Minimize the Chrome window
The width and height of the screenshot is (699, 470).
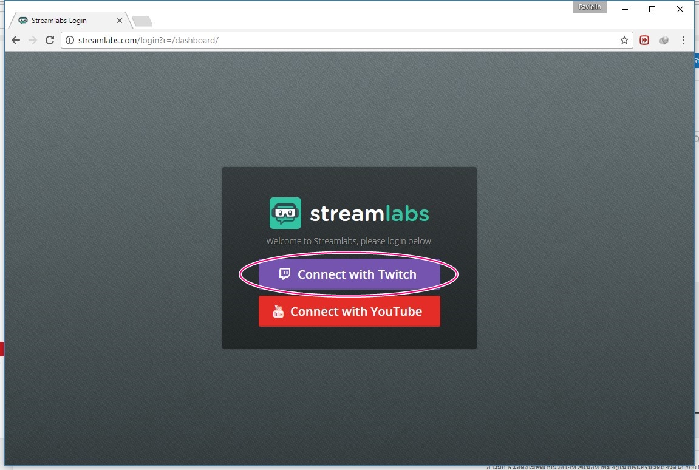[x=625, y=9]
